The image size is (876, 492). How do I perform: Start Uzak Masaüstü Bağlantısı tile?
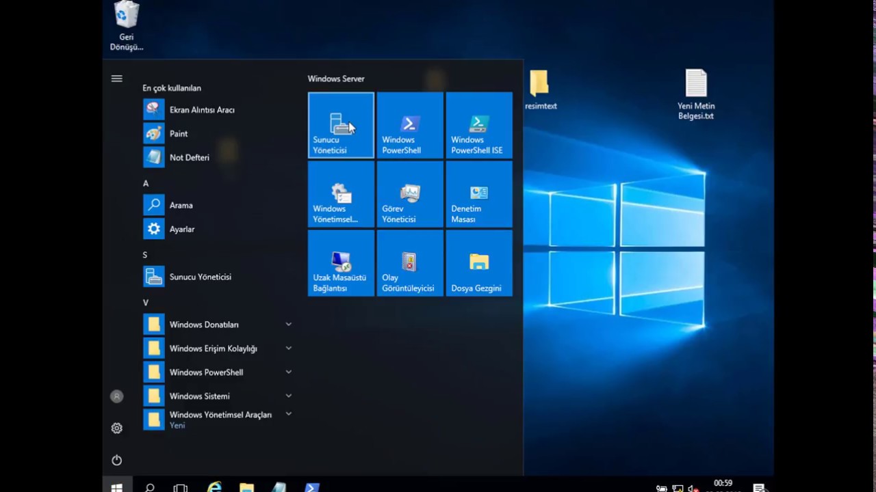tap(341, 263)
